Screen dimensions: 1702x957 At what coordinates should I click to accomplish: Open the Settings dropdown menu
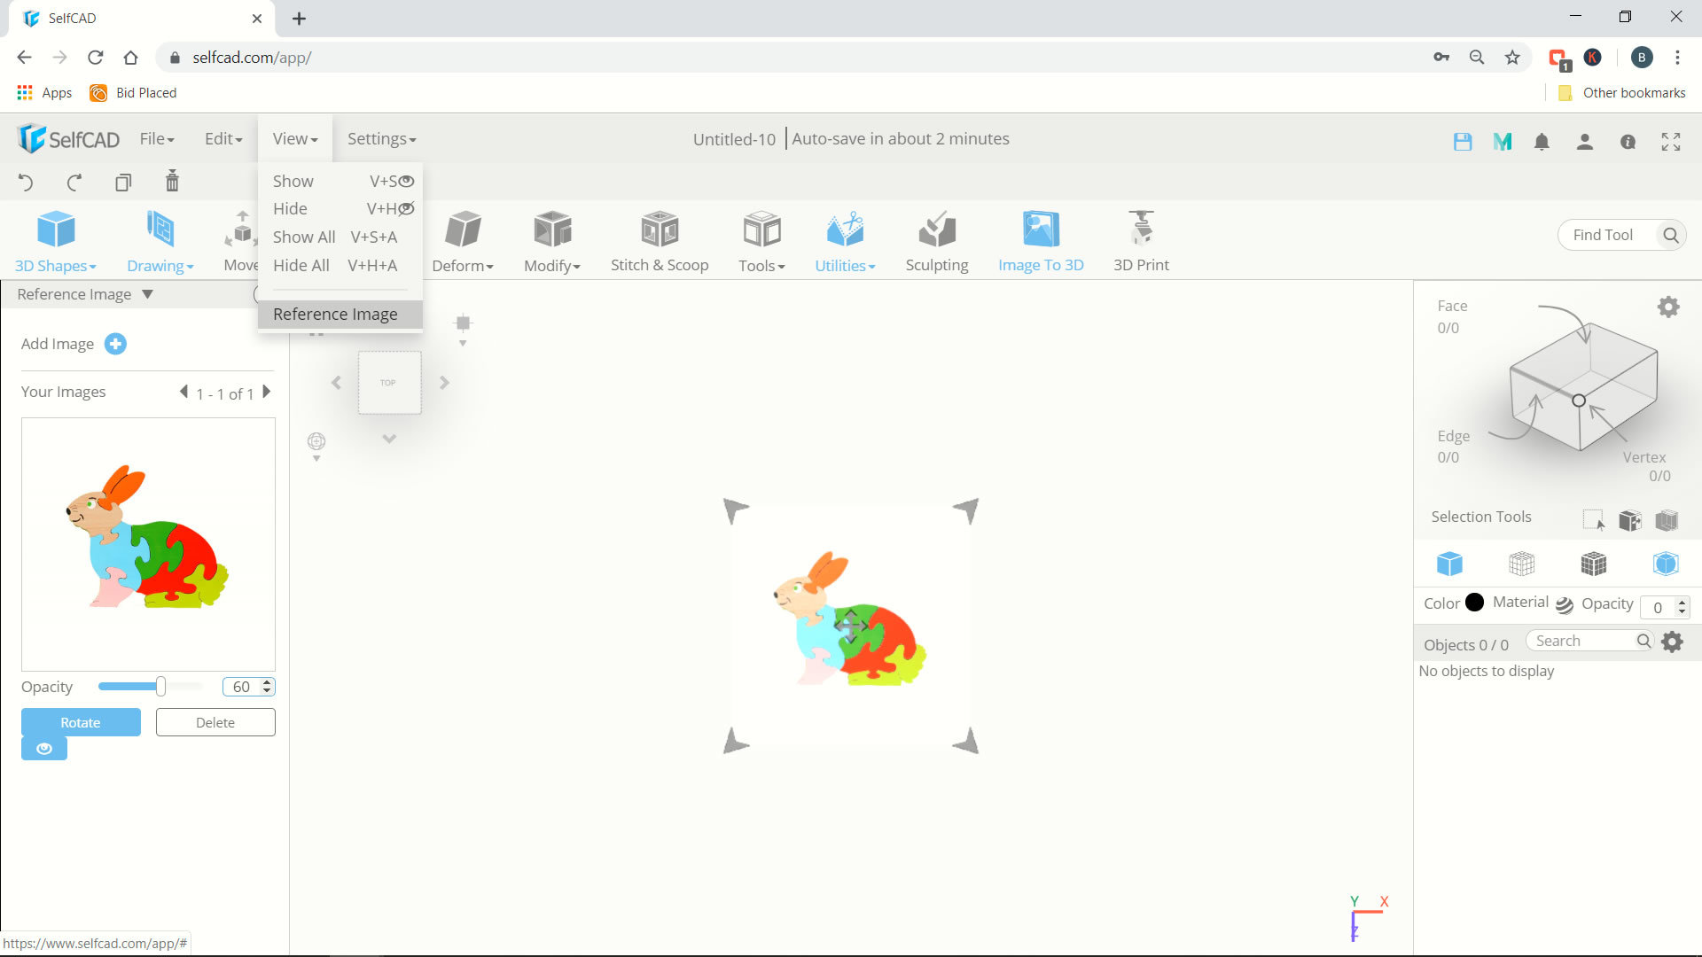(381, 139)
